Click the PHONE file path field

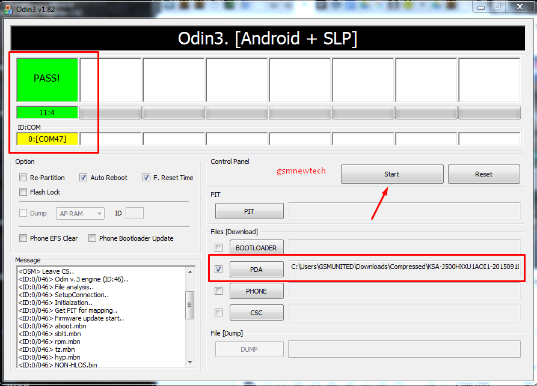(405, 291)
